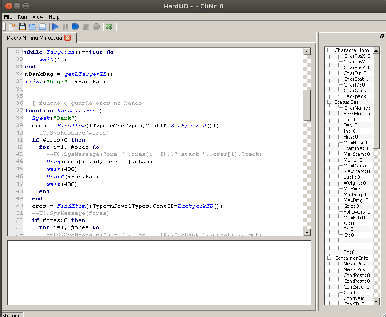Collapse the Status Bar tree node
This screenshot has height=317, width=386.
tap(330, 102)
